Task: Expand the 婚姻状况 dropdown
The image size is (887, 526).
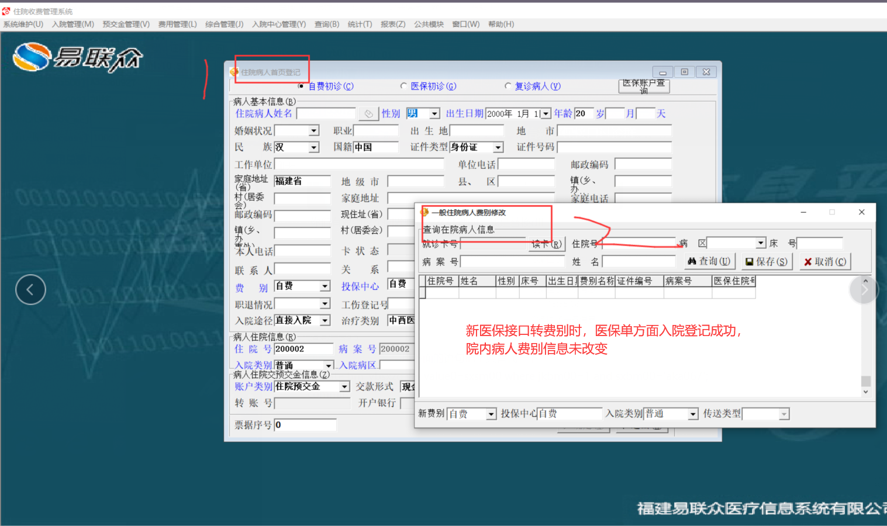Action: tap(314, 130)
